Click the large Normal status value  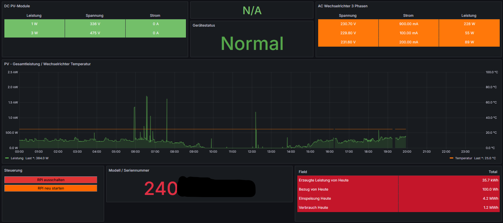point(252,43)
